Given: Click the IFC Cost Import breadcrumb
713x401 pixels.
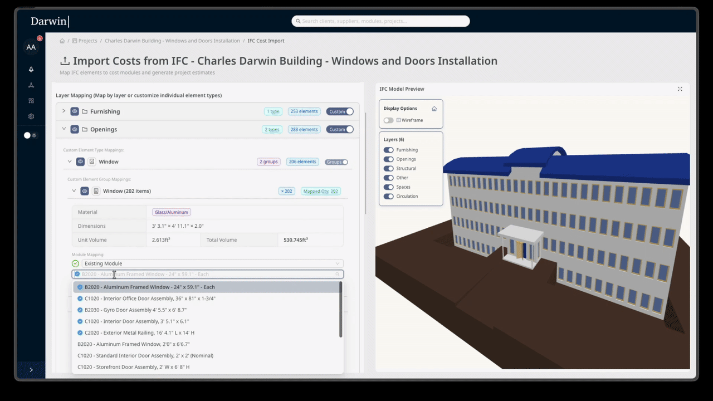Looking at the screenshot, I should coord(266,41).
